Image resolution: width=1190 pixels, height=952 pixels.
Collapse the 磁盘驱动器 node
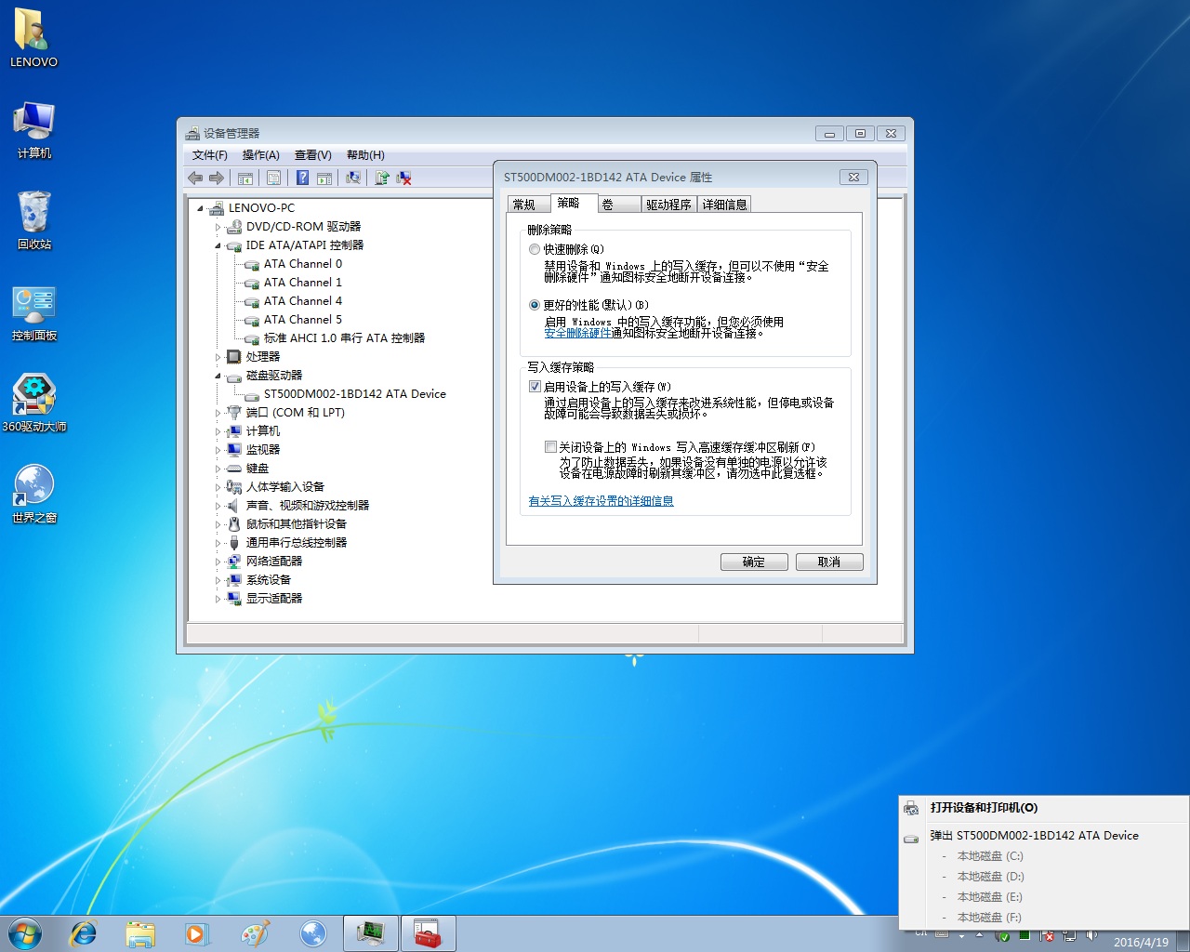[218, 376]
